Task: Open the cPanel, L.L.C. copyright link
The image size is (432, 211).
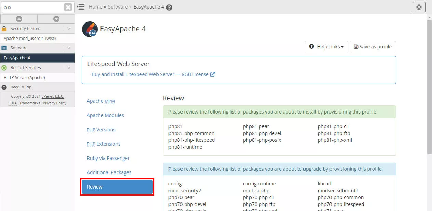Action: pyautogui.click(x=53, y=96)
